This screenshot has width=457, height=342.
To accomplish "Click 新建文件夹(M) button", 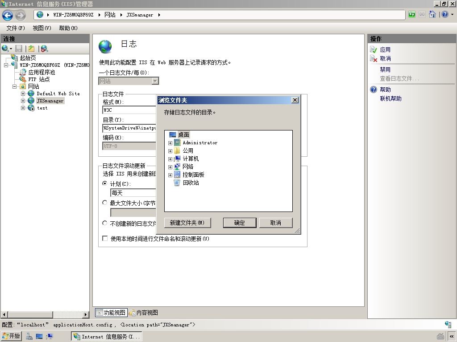I will (x=187, y=223).
